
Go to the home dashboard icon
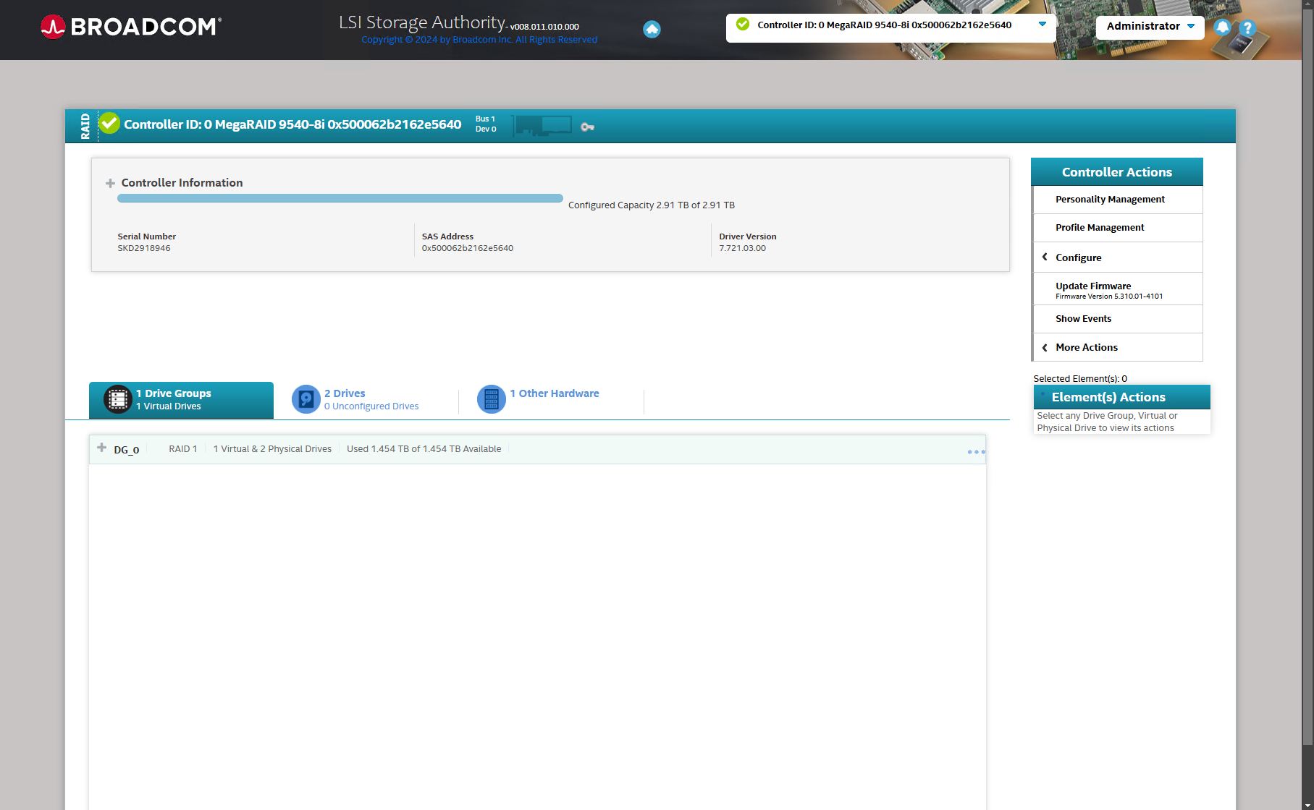click(x=652, y=29)
